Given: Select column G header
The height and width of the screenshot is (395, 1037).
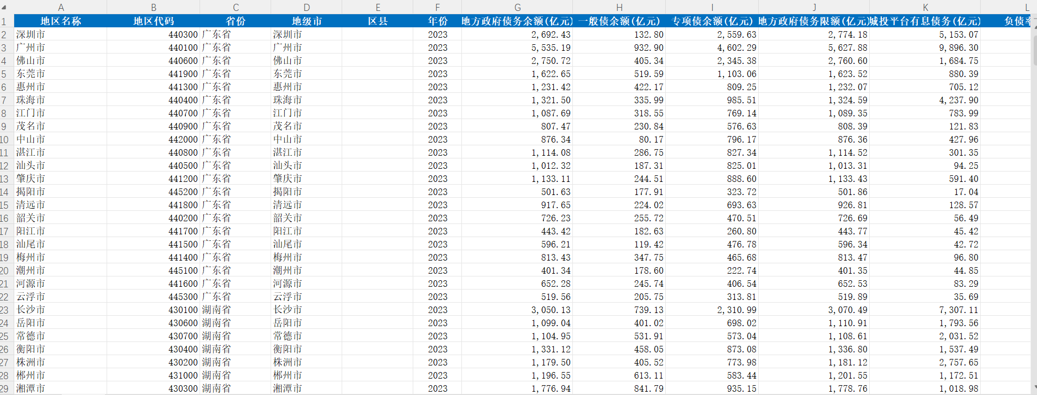Looking at the screenshot, I should pos(517,7).
